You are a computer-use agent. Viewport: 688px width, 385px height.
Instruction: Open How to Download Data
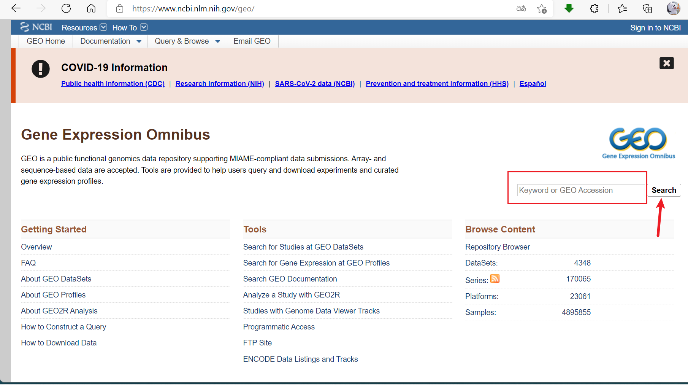pos(59,343)
